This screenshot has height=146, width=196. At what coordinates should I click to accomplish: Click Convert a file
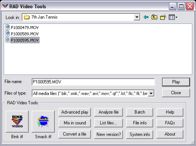coord(75,134)
